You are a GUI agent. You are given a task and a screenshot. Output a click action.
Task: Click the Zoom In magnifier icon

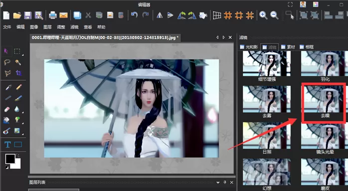(263, 15)
